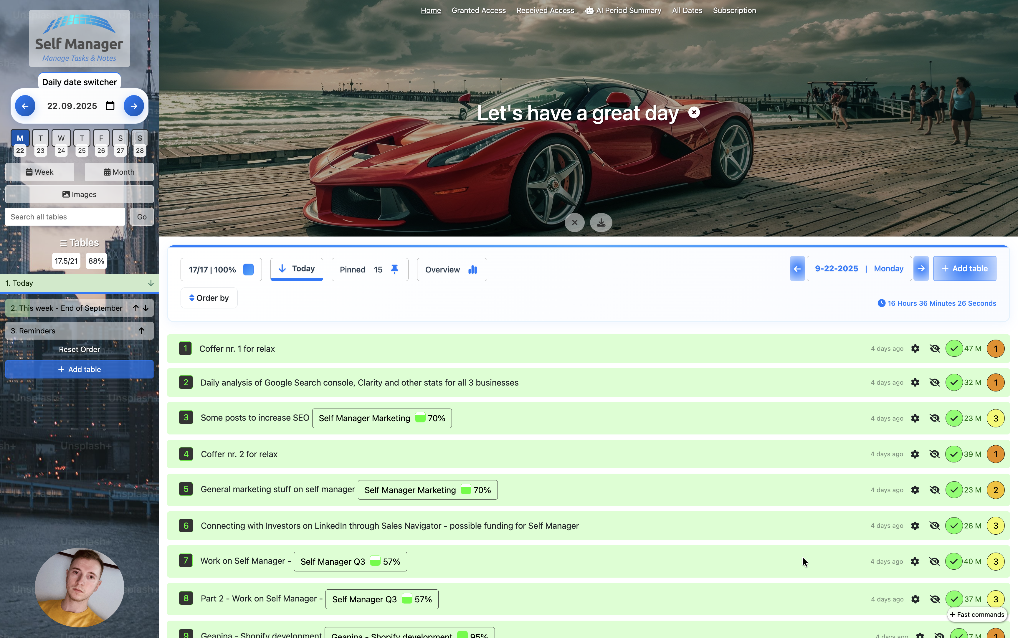Click the Go button next to search
Image resolution: width=1018 pixels, height=638 pixels.
point(141,216)
